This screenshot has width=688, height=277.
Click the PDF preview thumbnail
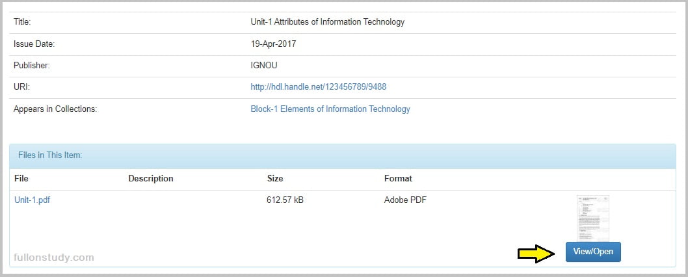coord(592,218)
